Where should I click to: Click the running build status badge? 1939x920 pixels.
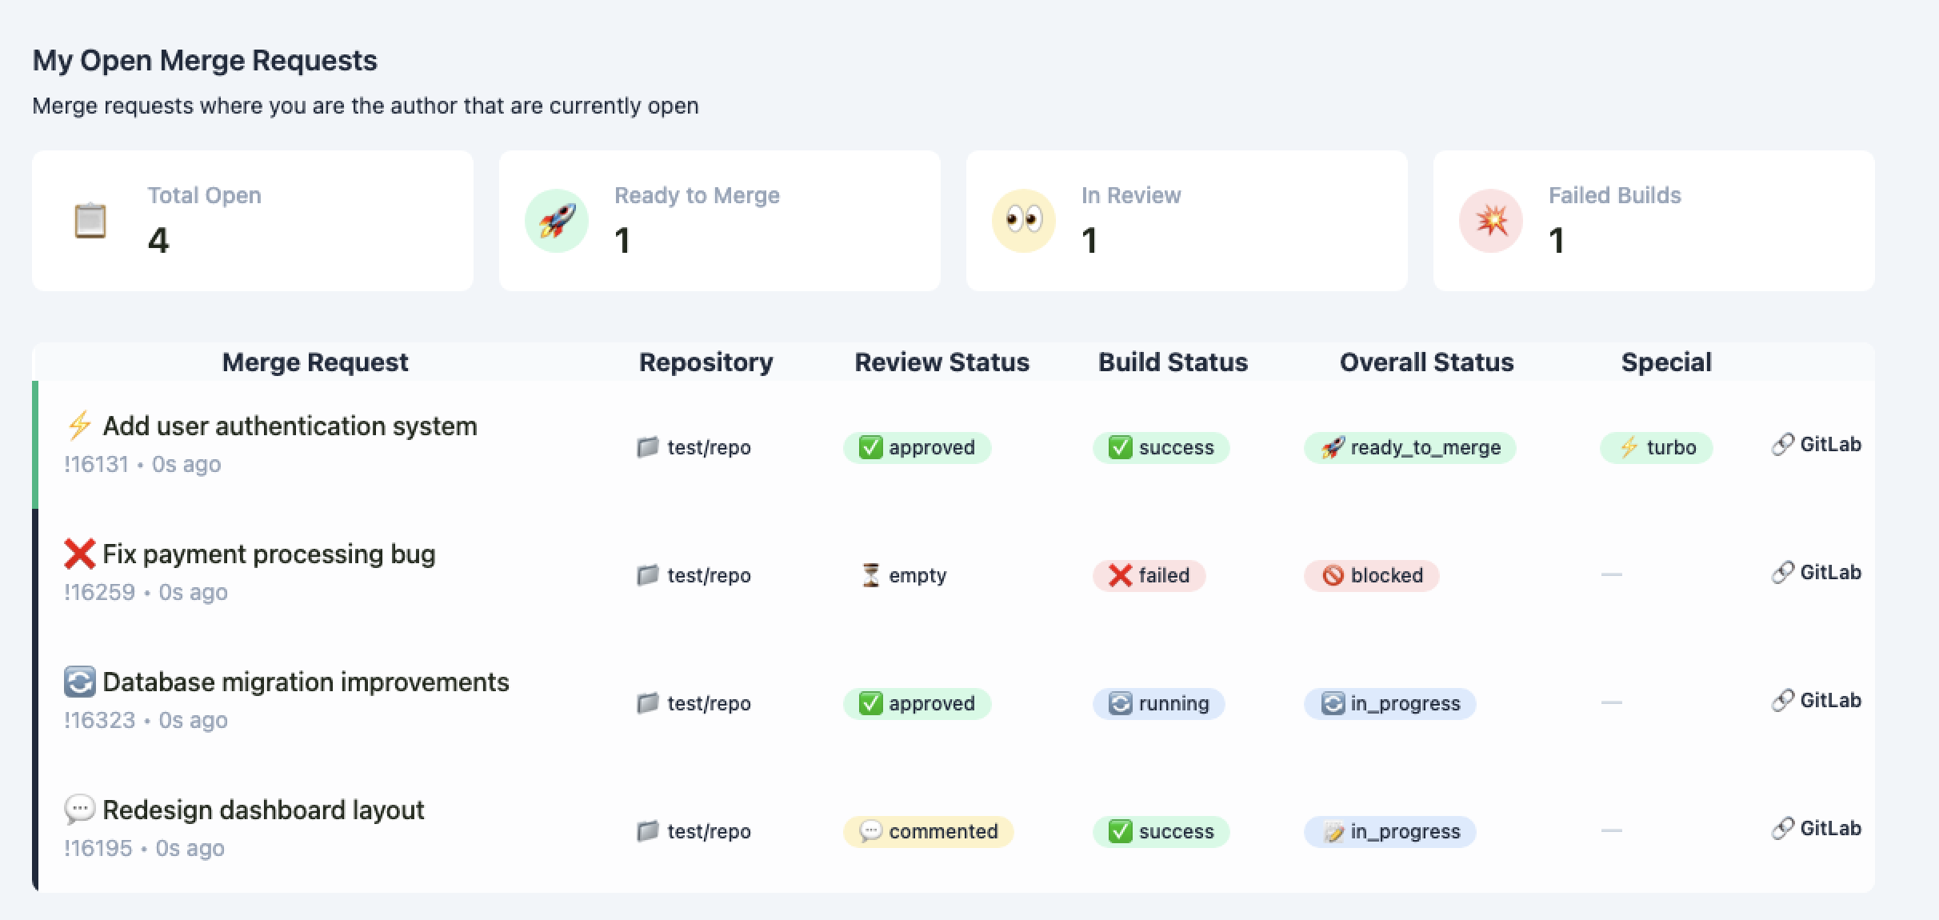[1158, 703]
